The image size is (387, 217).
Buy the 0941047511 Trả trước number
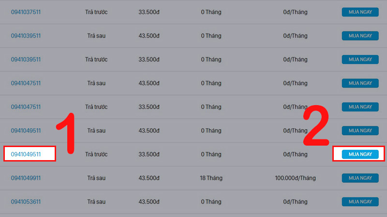360,107
